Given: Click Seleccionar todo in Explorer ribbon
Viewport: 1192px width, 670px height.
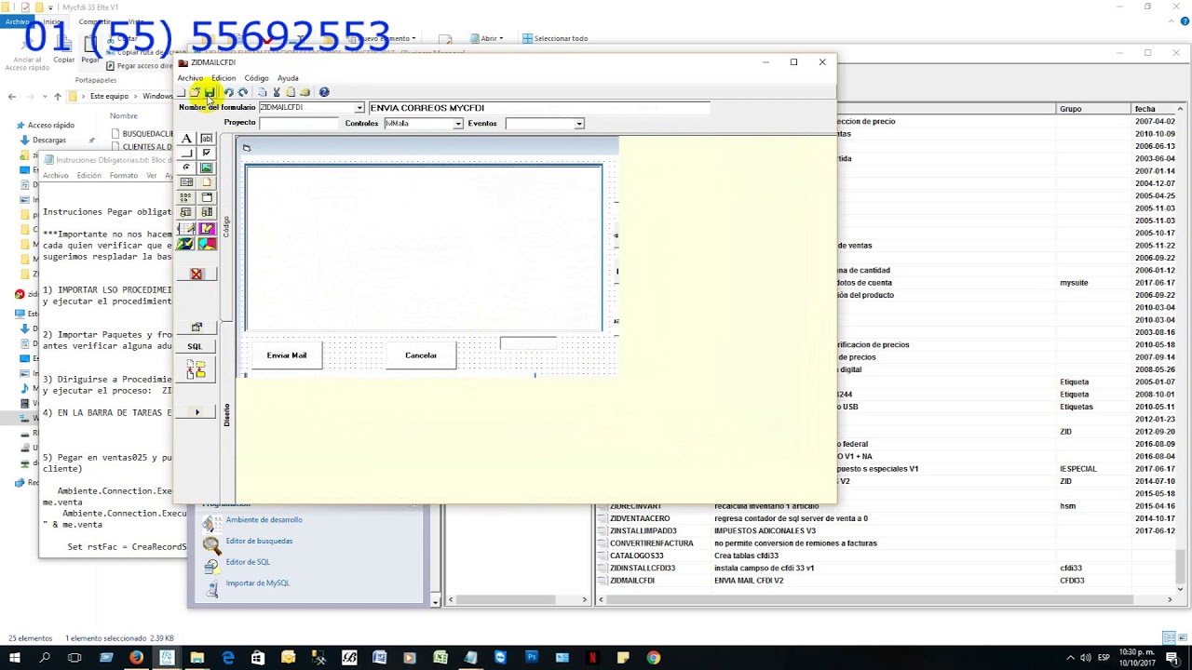Looking at the screenshot, I should (x=555, y=38).
